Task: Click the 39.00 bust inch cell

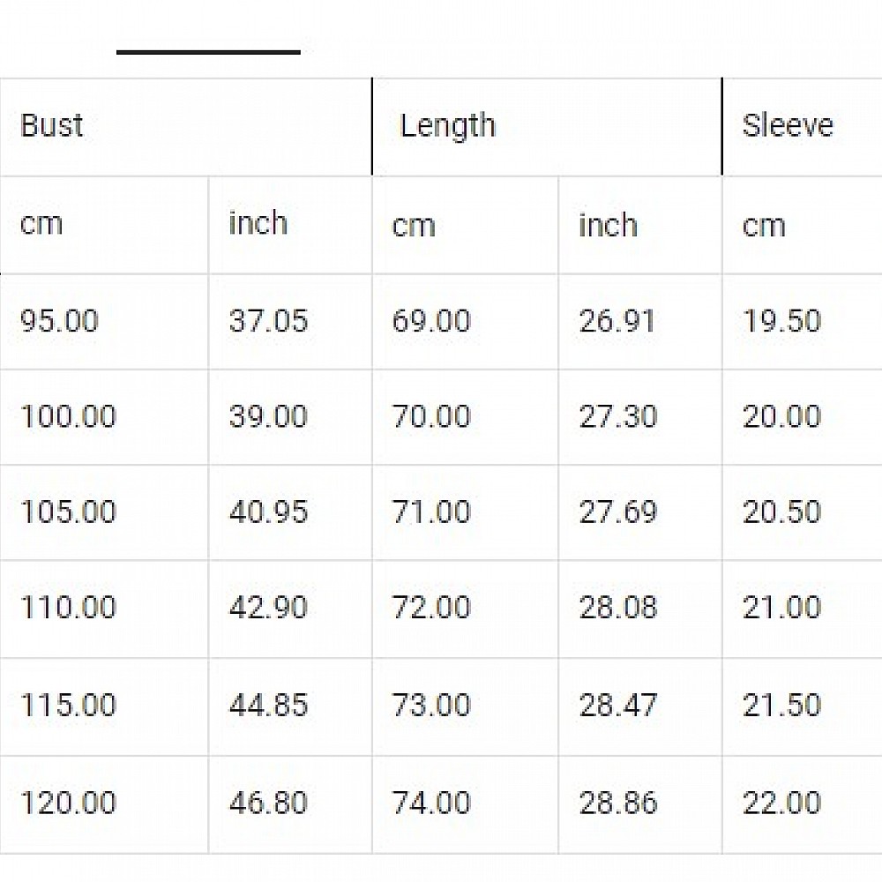Action: (268, 416)
